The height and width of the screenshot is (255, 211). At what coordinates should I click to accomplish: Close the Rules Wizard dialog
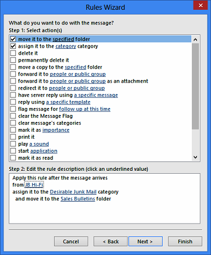[201, 5]
